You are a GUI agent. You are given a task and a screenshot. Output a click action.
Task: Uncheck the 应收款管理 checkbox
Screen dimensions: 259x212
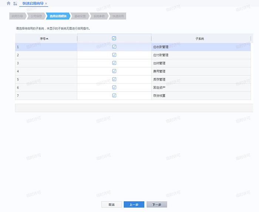(x=114, y=47)
